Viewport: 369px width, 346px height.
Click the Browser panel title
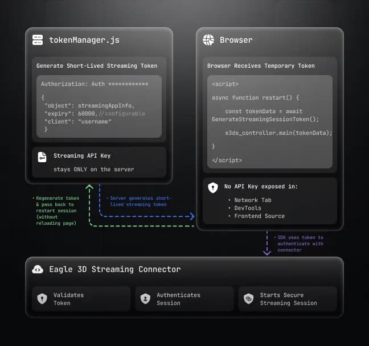click(x=236, y=40)
